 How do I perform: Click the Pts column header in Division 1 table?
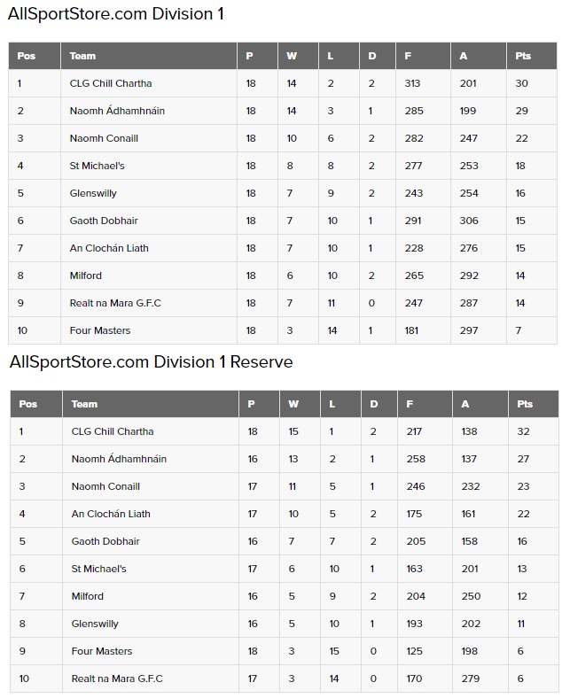pos(523,56)
